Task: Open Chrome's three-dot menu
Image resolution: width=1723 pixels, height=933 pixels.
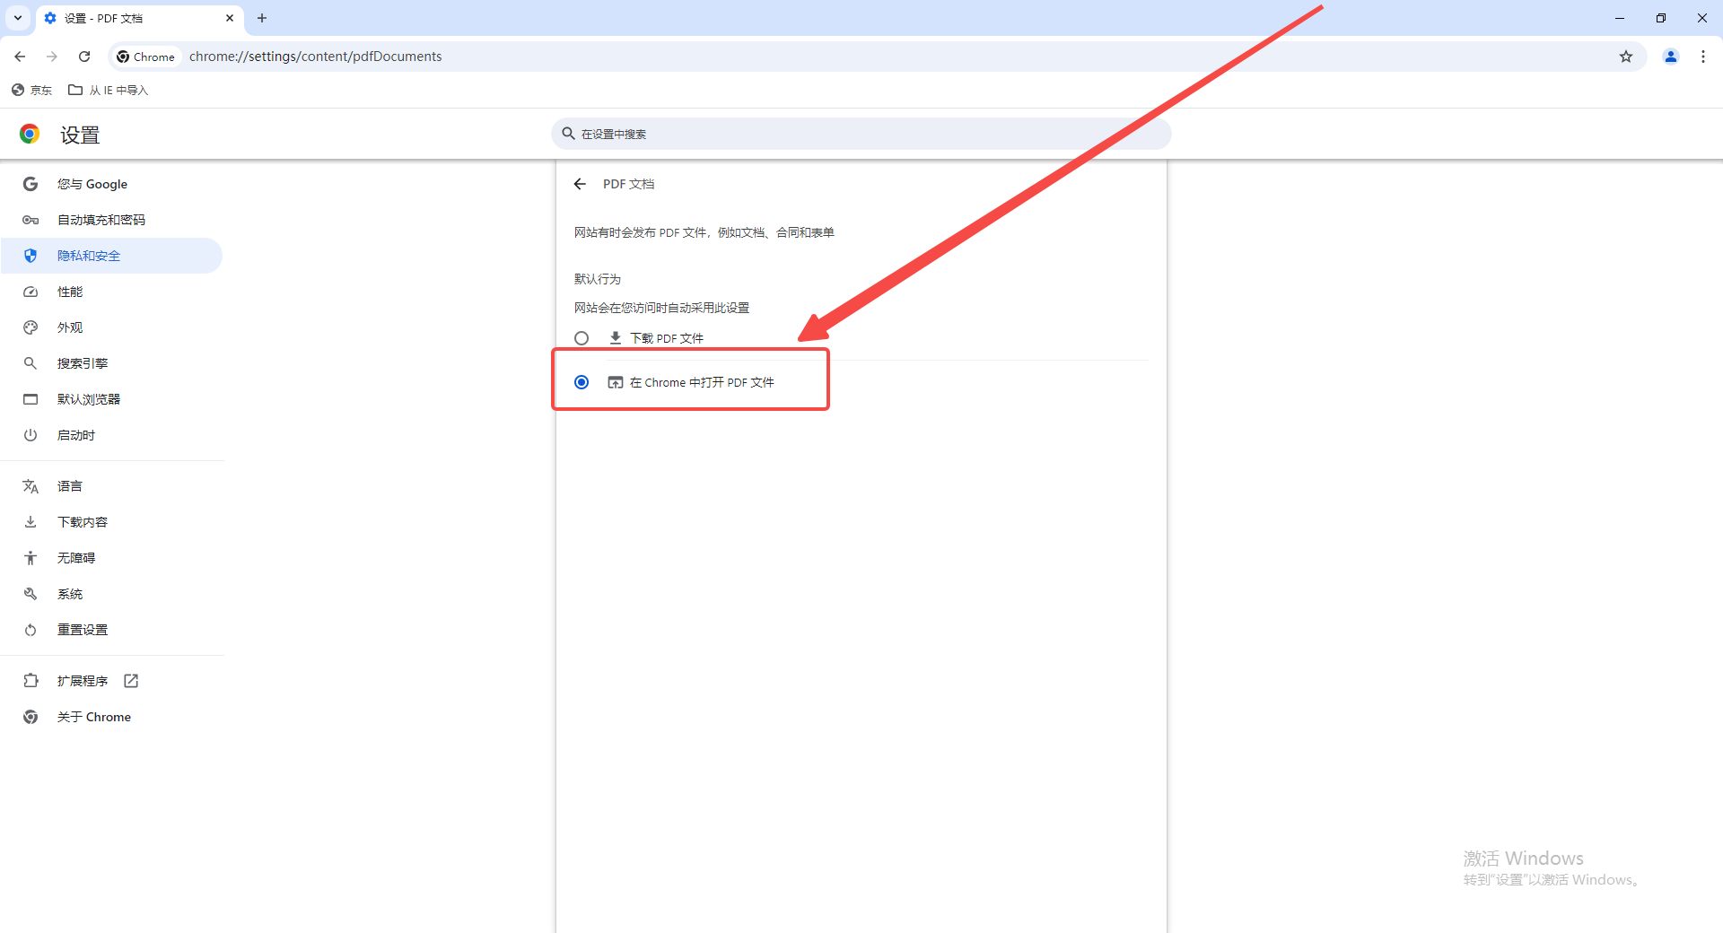Action: pyautogui.click(x=1703, y=57)
